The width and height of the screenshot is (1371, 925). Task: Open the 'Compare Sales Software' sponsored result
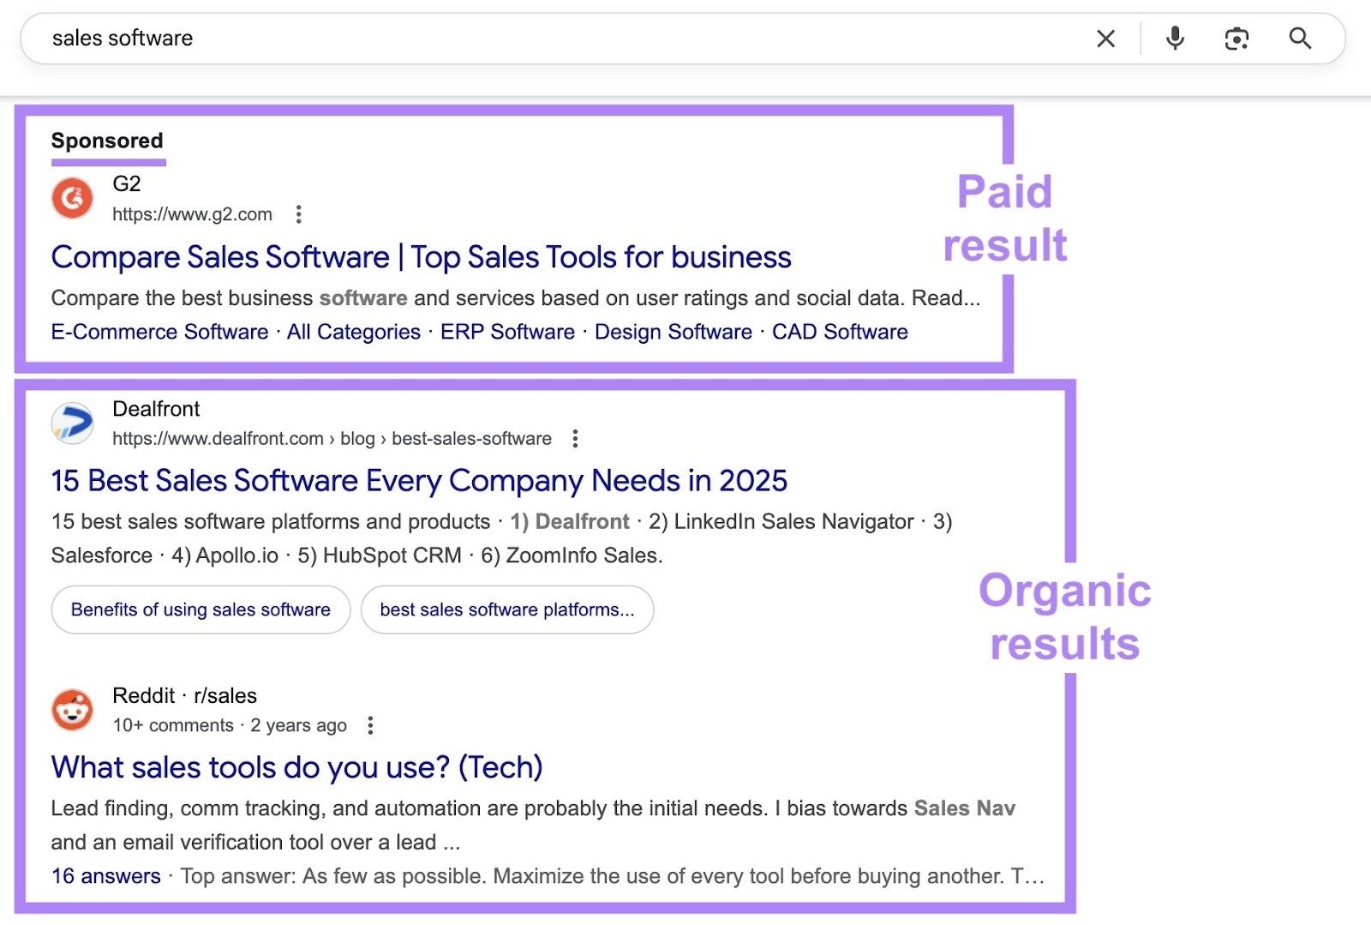[x=421, y=256]
